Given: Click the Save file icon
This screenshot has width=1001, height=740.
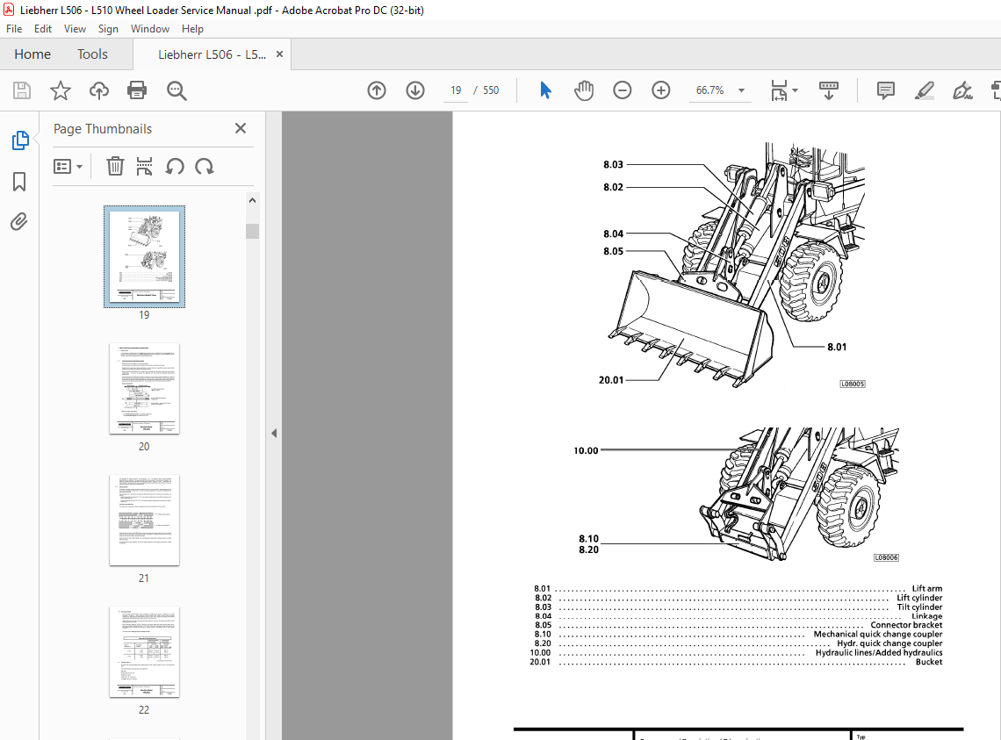Looking at the screenshot, I should (22, 90).
